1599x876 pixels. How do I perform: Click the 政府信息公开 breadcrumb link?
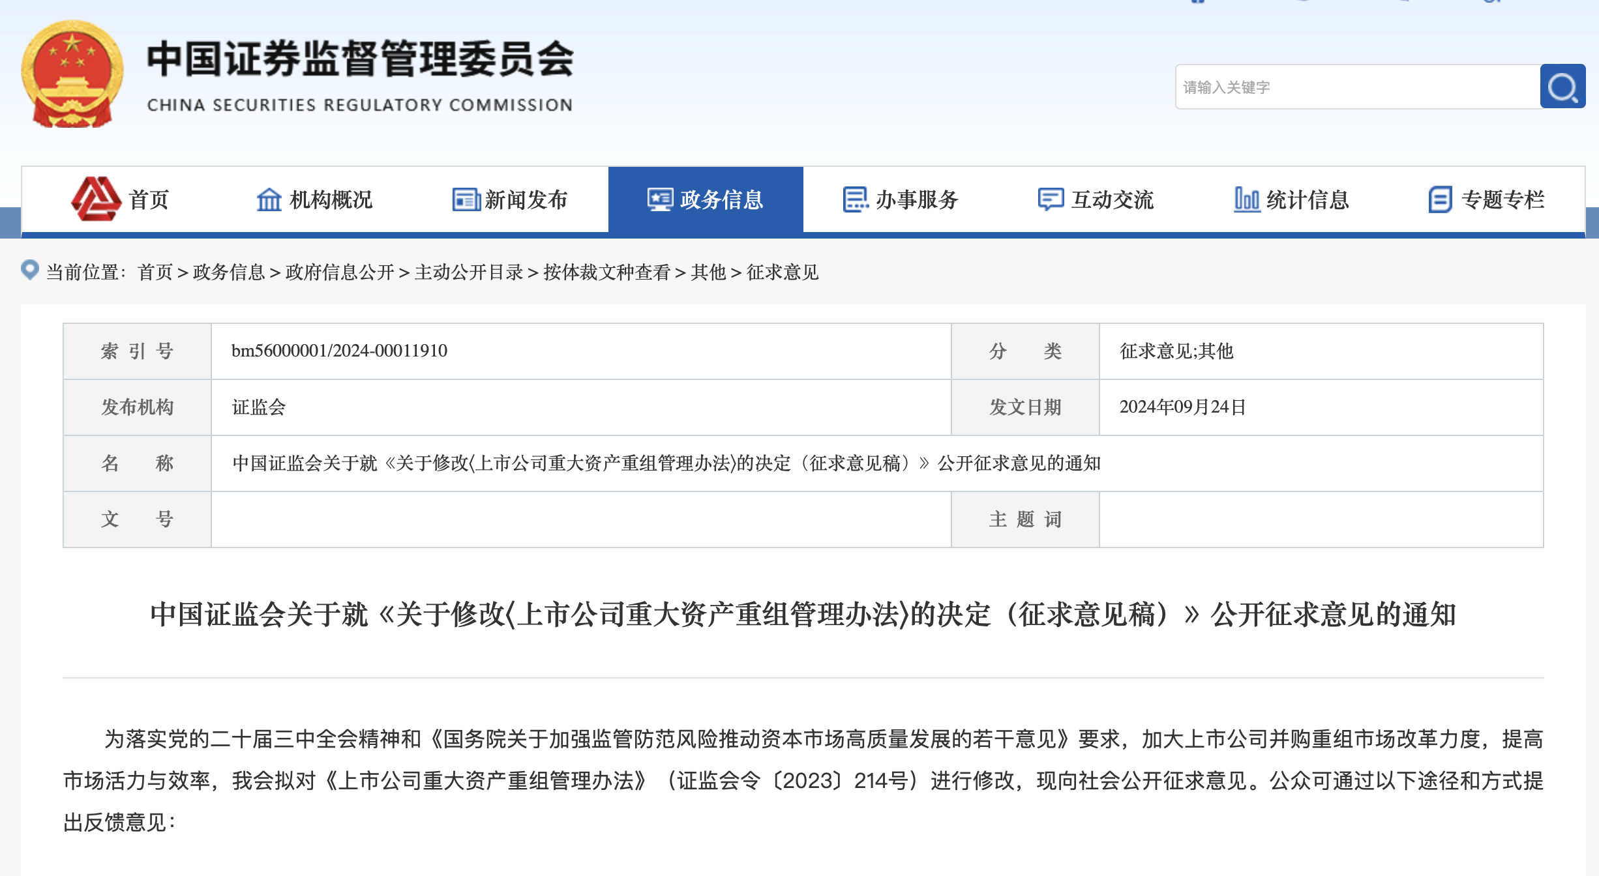tap(340, 272)
